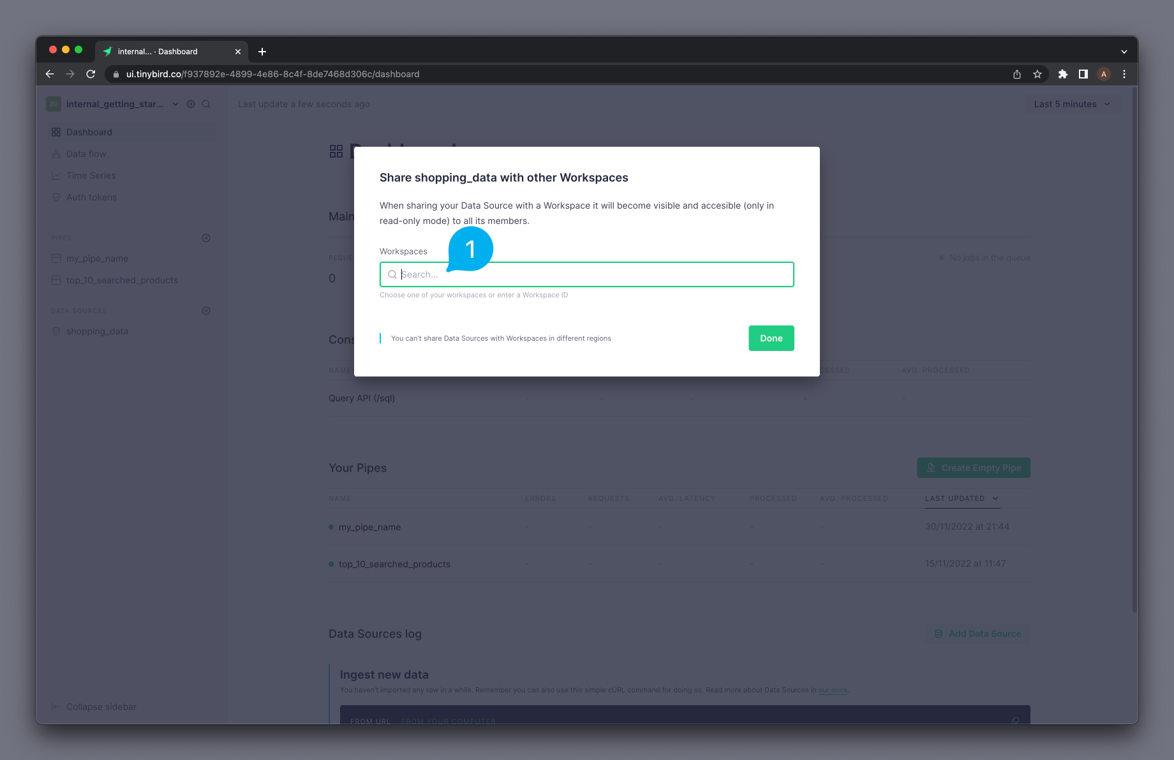Viewport: 1174px width, 760px height.
Task: Open the Chrome three-dot menu
Action: (1124, 74)
